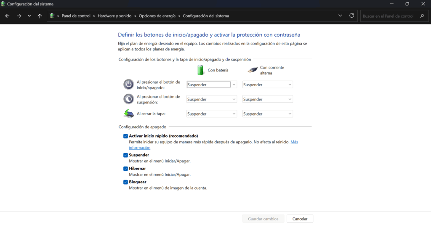Click the power plug icon Con corriente alterna
This screenshot has height=225, width=431.
click(x=253, y=70)
